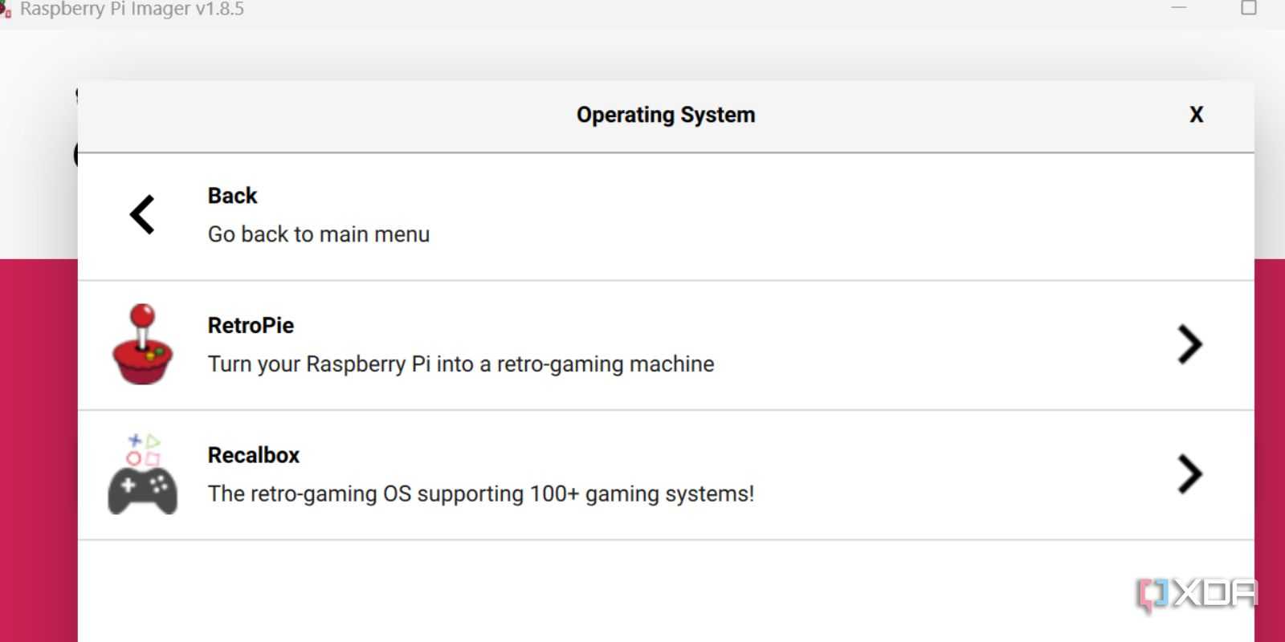Maximize the Raspberry Pi Imager window
This screenshot has width=1285, height=642.
click(1249, 8)
